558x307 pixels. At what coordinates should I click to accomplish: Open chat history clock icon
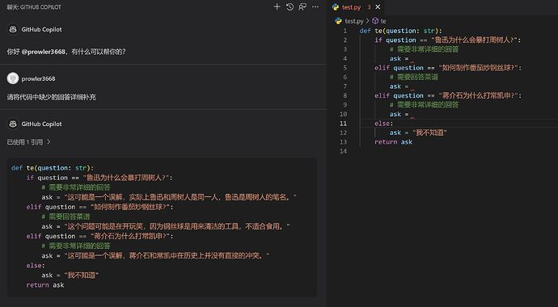coord(290,6)
